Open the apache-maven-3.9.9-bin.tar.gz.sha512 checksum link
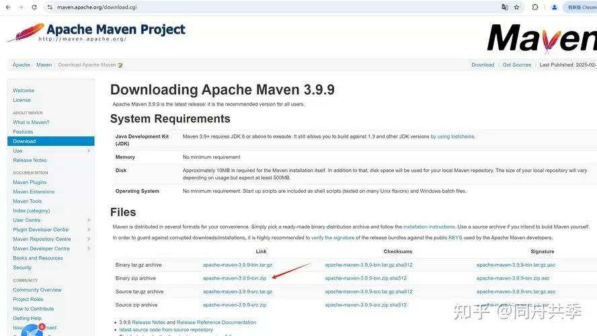 point(368,265)
